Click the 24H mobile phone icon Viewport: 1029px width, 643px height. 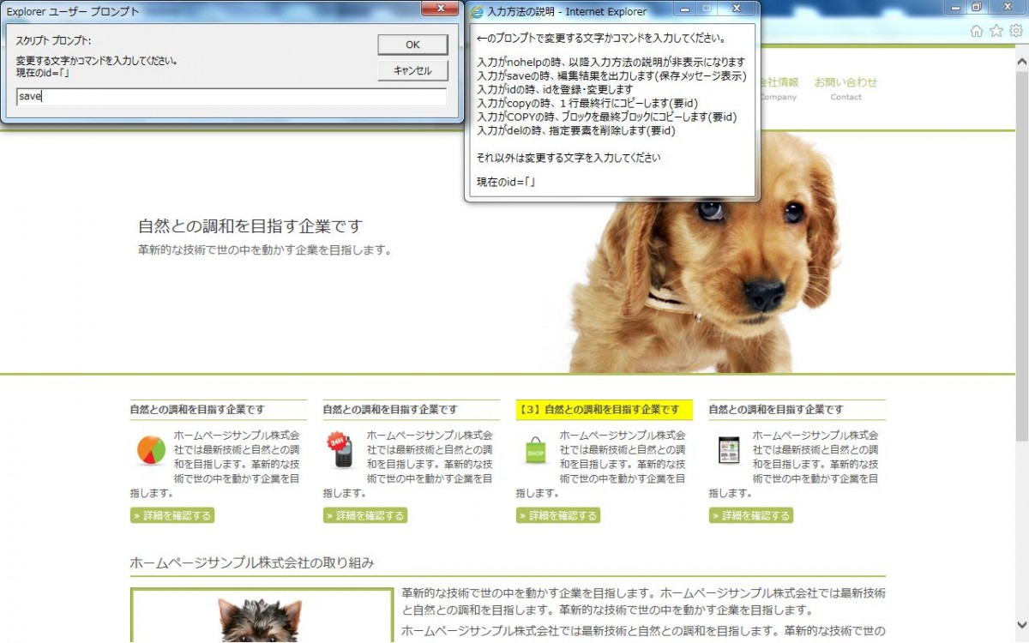[x=341, y=451]
